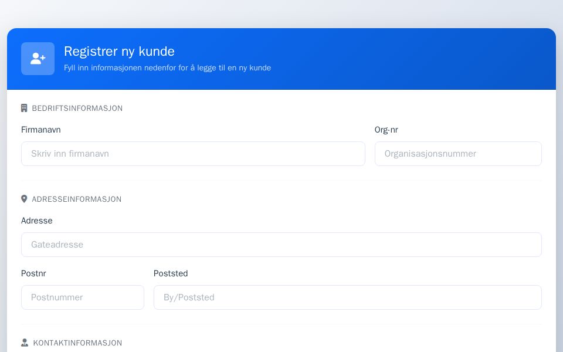This screenshot has width=563, height=352.
Task: Click the Bedriftsinformasjon section heading
Action: (77, 108)
